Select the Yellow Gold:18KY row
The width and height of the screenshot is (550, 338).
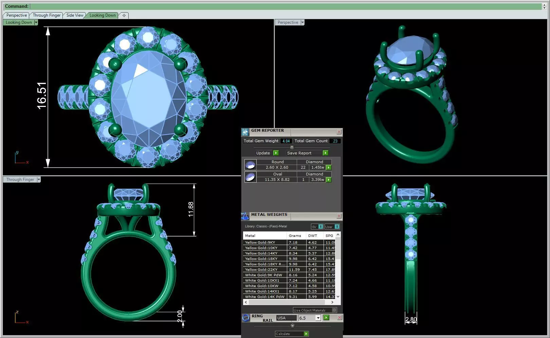tap(289, 259)
